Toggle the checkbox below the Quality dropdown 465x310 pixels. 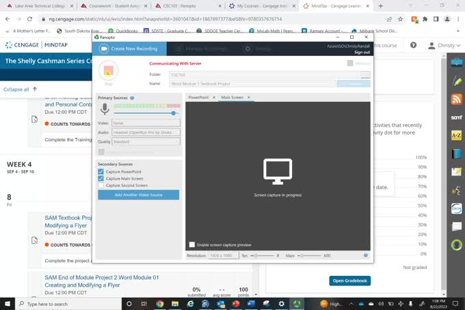pos(101,152)
